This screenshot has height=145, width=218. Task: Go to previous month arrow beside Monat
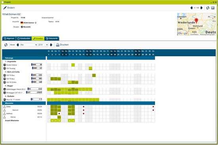(18, 45)
